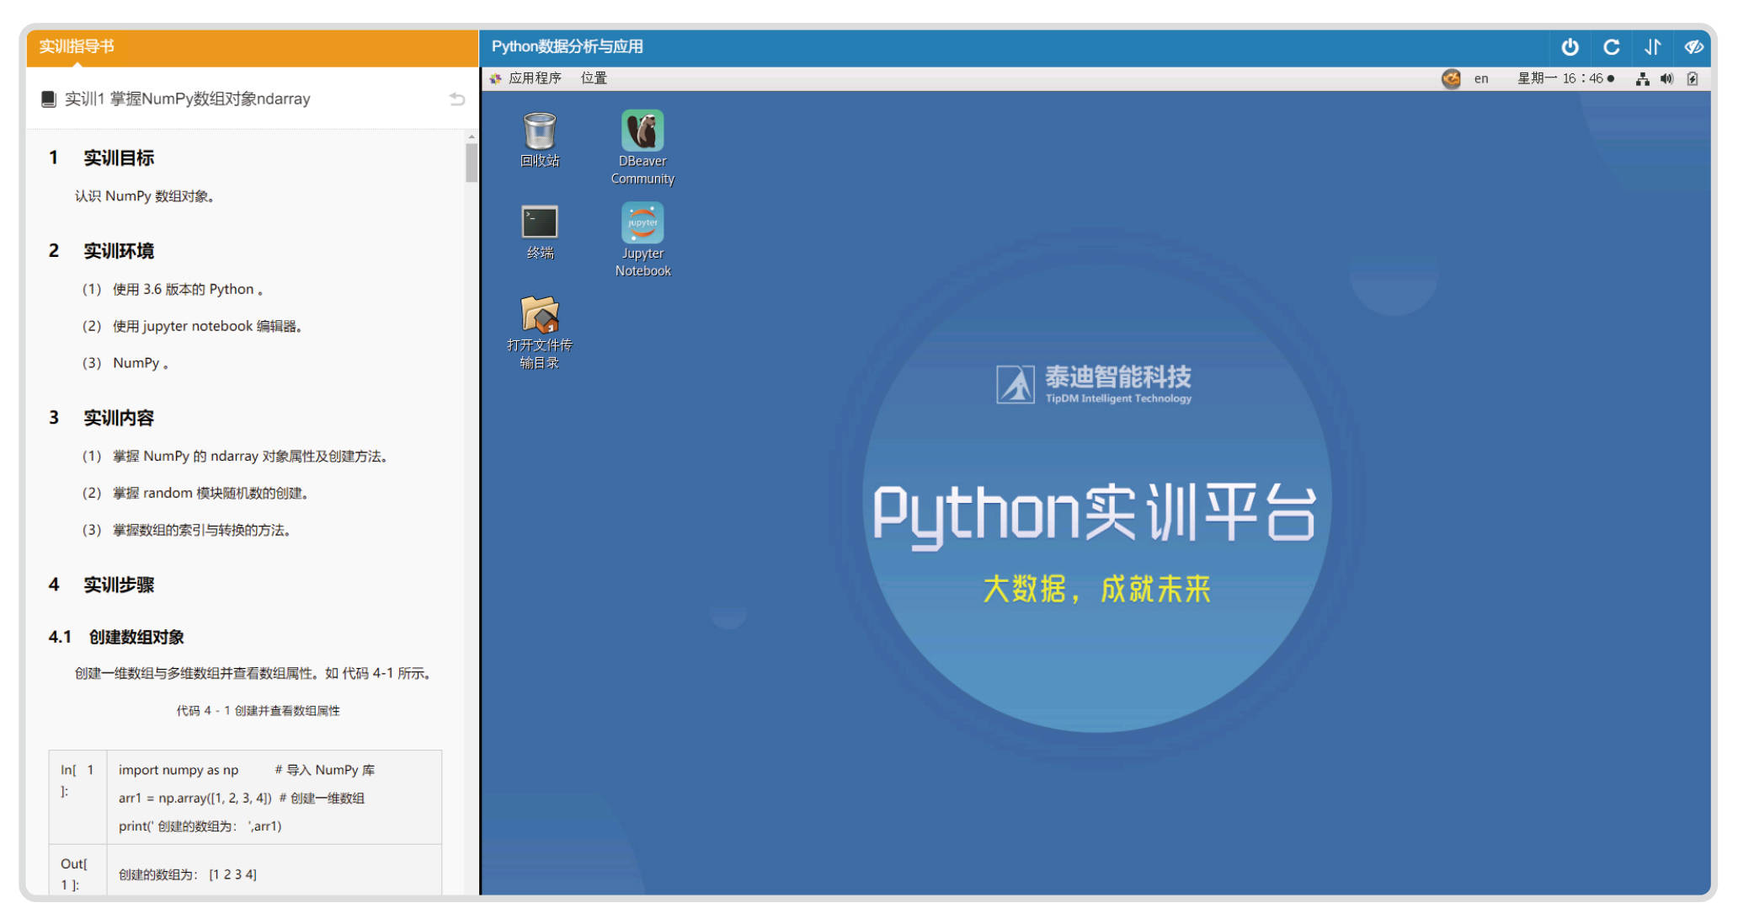Click the battery power icon in panel
The image size is (1738, 919).
pyautogui.click(x=1693, y=78)
